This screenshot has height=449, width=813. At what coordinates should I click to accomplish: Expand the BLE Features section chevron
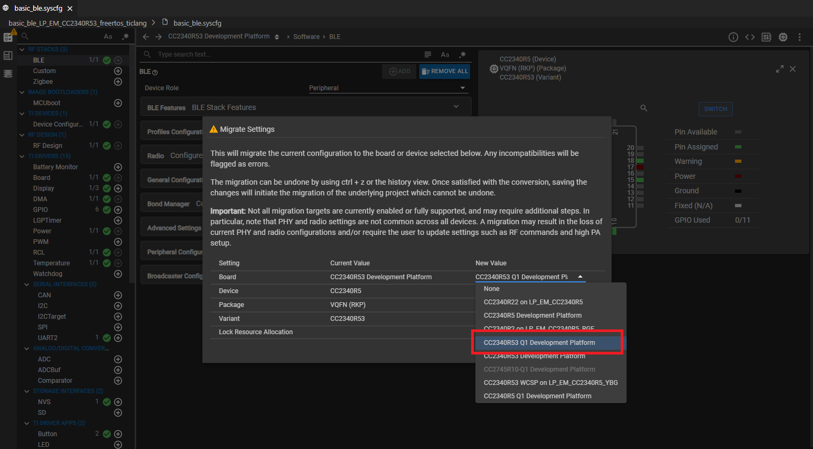click(456, 107)
